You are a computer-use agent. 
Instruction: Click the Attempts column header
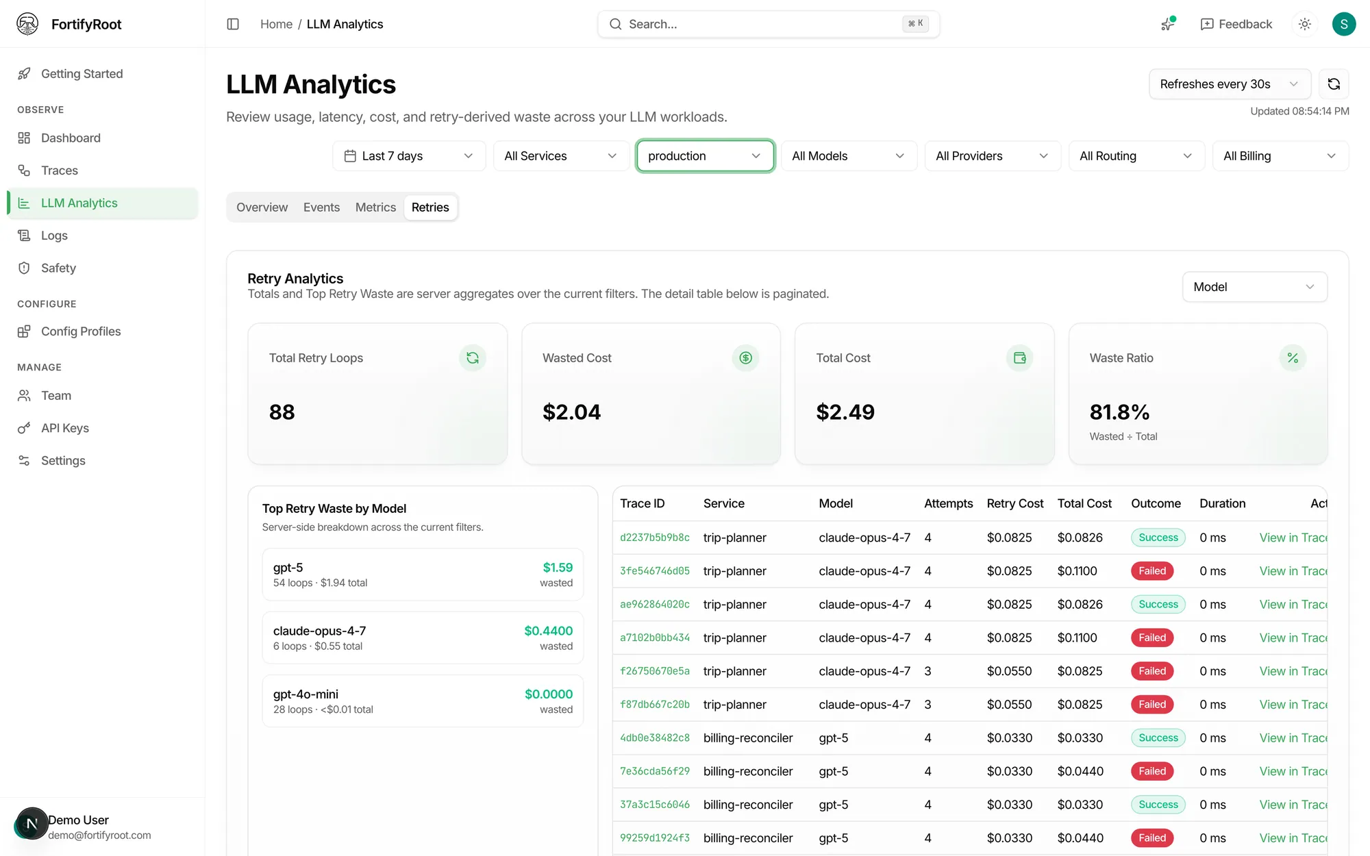coord(948,504)
